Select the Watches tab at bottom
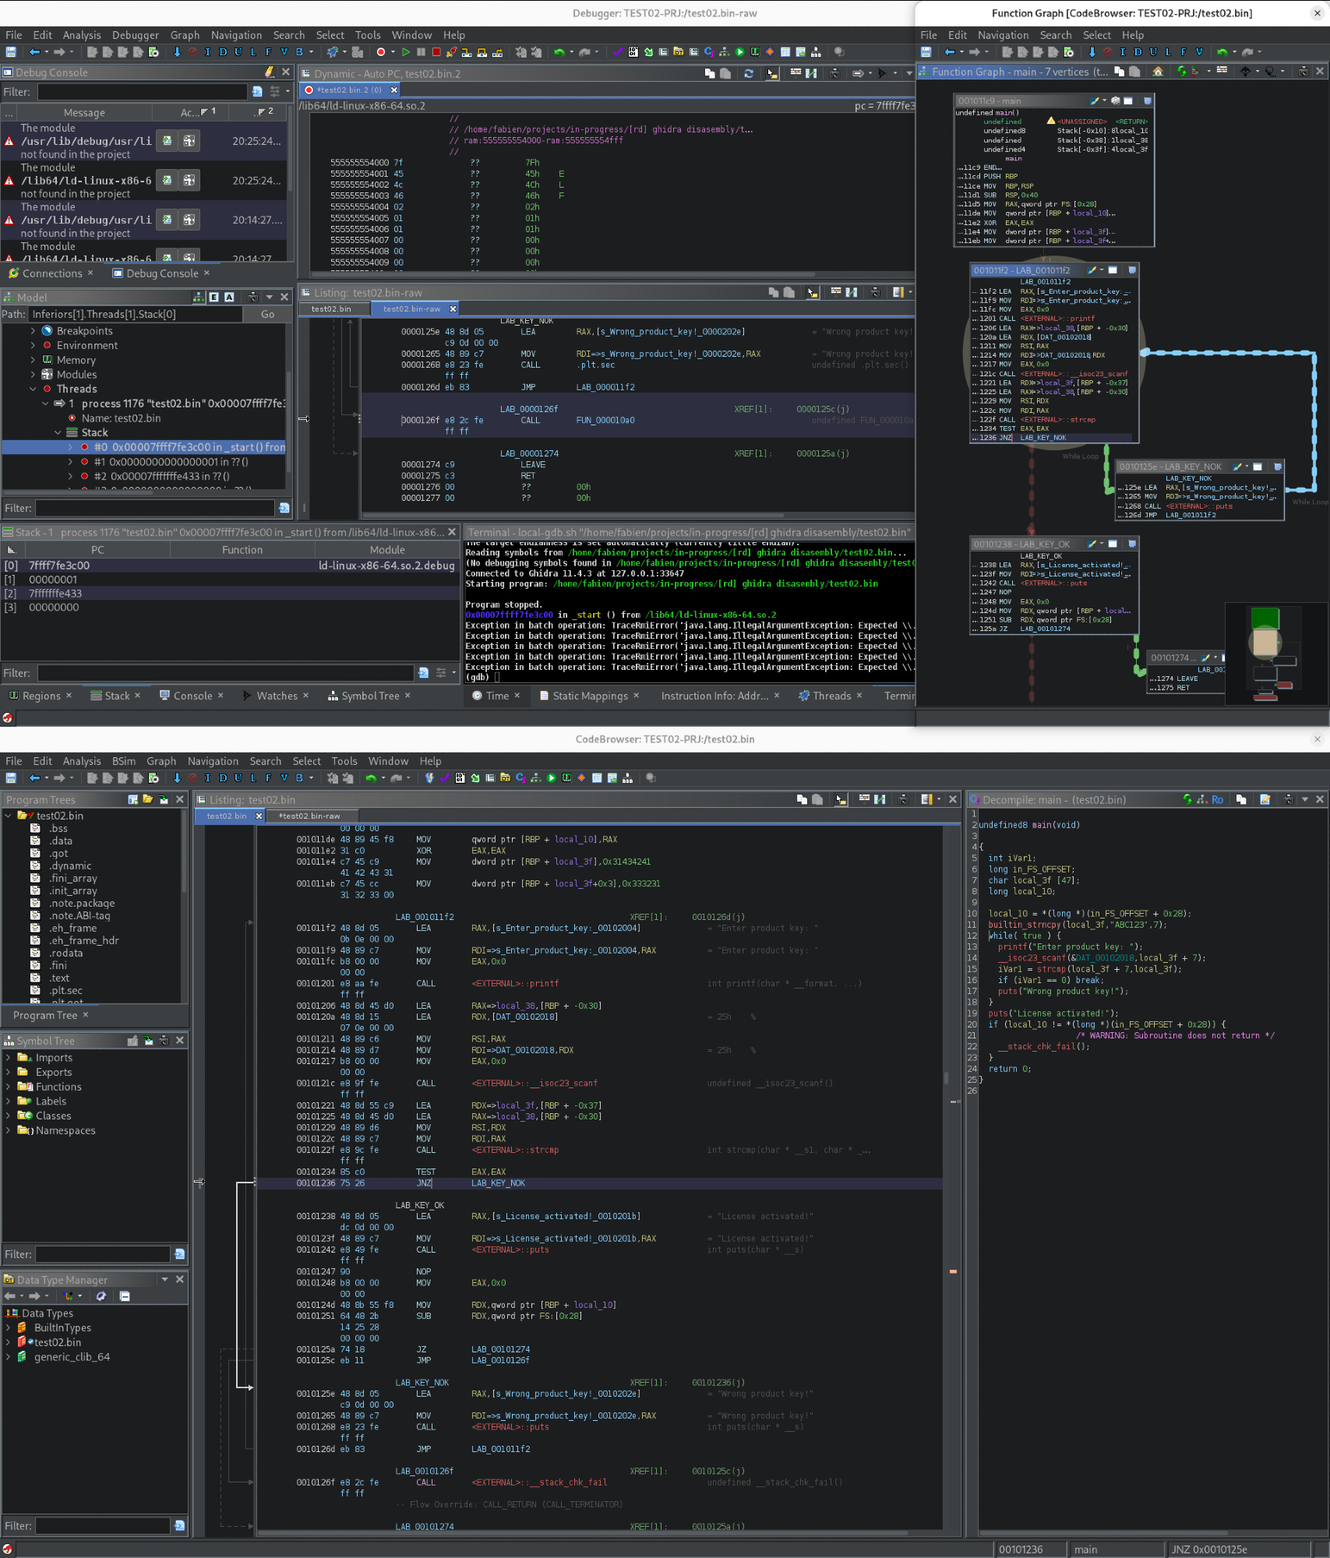The image size is (1330, 1558). (277, 696)
